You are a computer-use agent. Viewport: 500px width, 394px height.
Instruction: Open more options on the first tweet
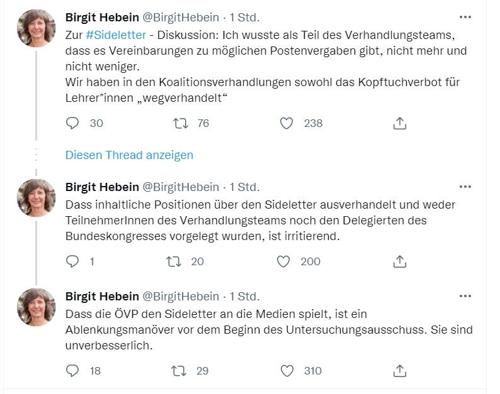pos(465,17)
